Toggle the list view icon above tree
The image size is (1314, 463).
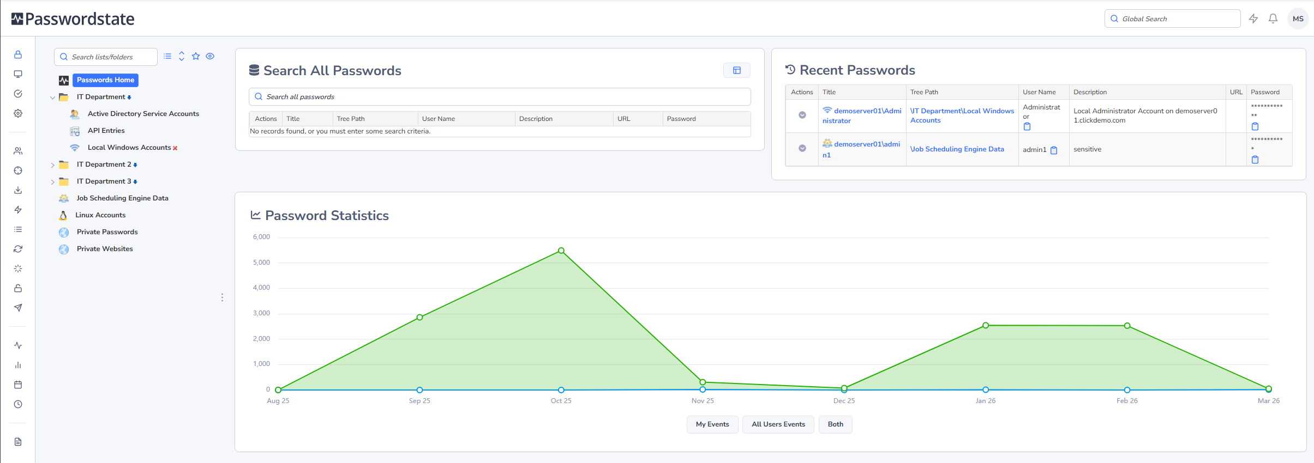[167, 56]
